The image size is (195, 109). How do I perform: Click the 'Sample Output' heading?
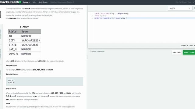(12, 74)
